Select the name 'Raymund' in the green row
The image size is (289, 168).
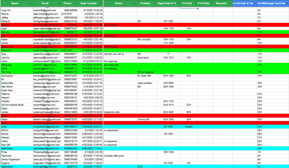[x=17, y=50]
